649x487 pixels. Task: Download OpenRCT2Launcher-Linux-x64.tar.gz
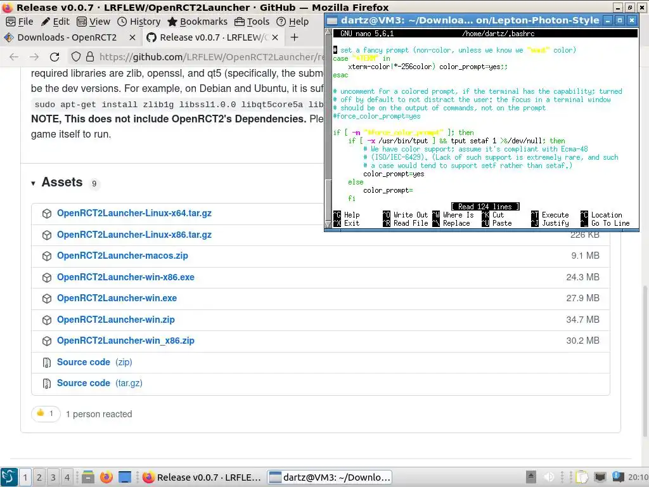pos(134,213)
